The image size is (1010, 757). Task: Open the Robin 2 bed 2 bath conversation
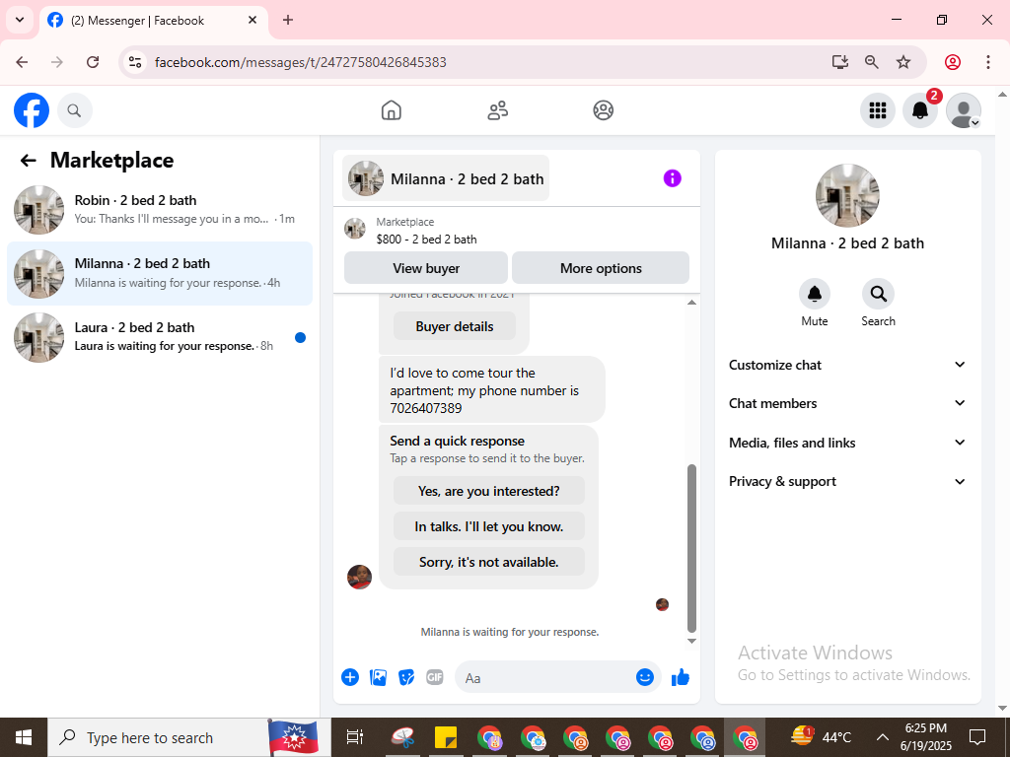coord(160,210)
